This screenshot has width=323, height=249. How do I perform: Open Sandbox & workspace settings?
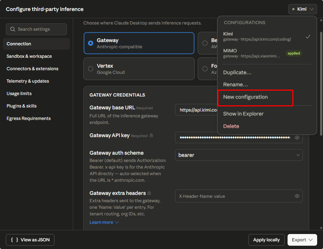point(36,56)
